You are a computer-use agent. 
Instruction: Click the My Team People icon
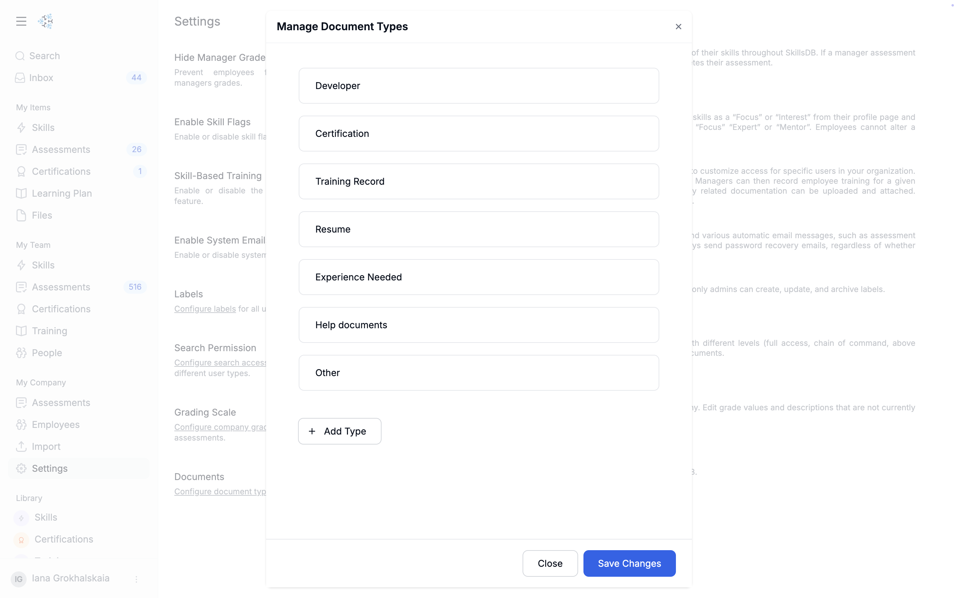pyautogui.click(x=21, y=353)
